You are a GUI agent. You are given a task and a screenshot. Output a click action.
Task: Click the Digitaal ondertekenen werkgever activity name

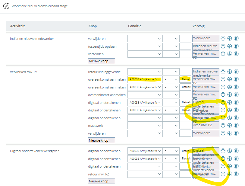coord(34,151)
